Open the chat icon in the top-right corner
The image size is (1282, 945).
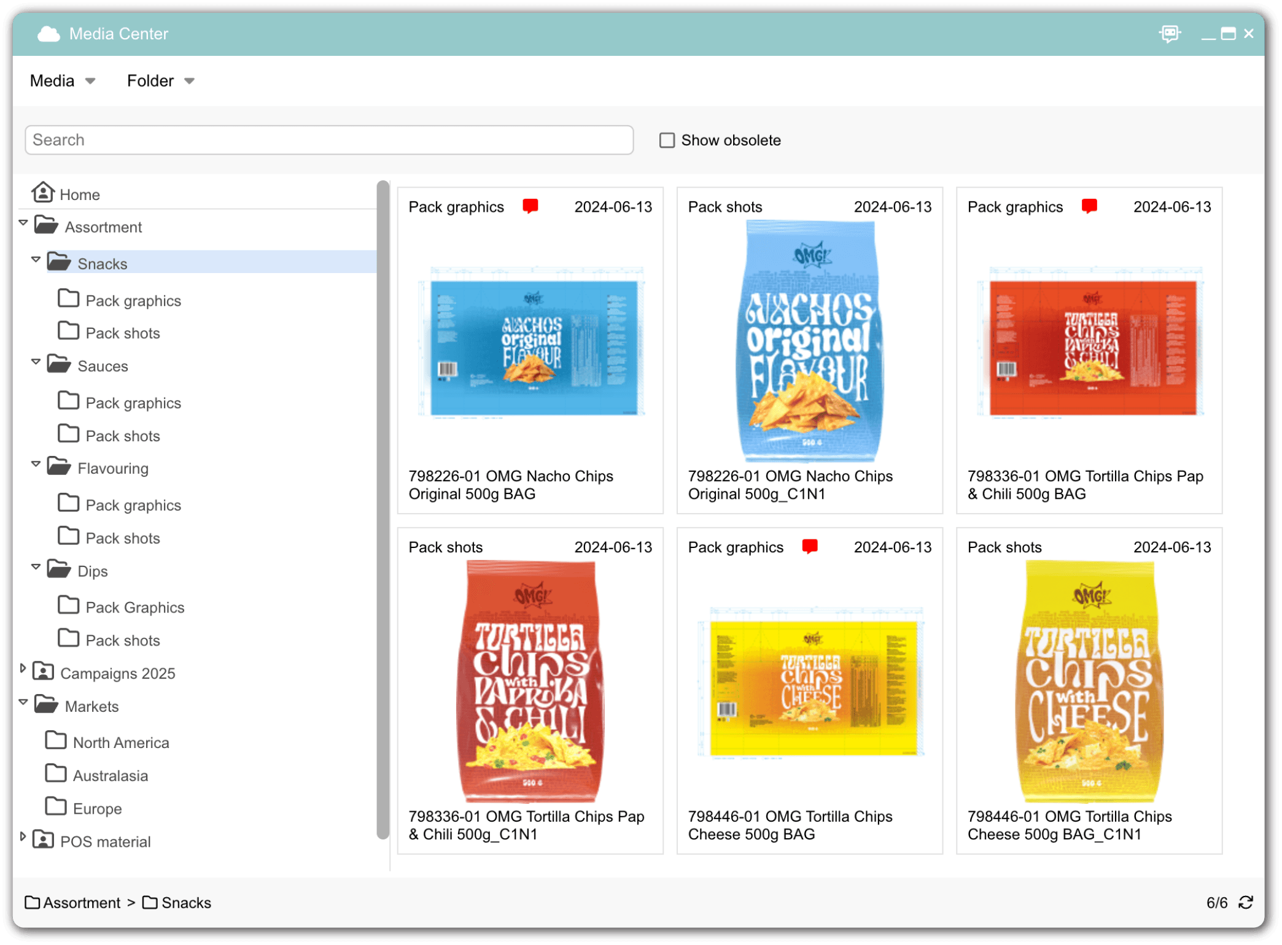pyautogui.click(x=1169, y=34)
